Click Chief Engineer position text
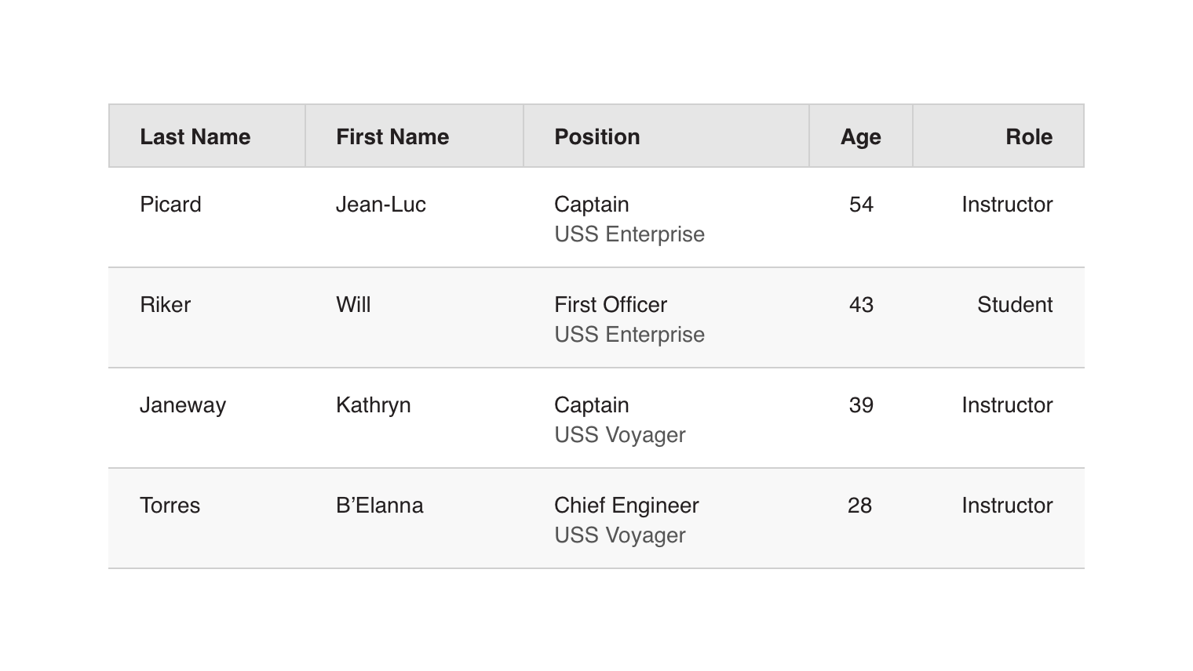1193x671 pixels. pyautogui.click(x=626, y=506)
